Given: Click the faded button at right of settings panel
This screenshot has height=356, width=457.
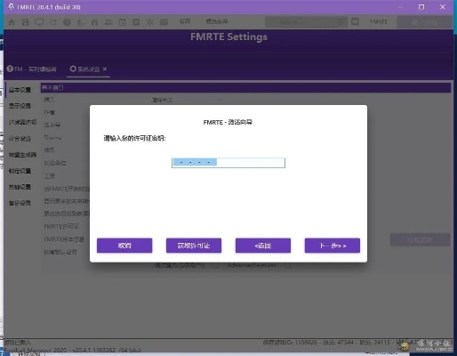Looking at the screenshot, I should [x=420, y=239].
